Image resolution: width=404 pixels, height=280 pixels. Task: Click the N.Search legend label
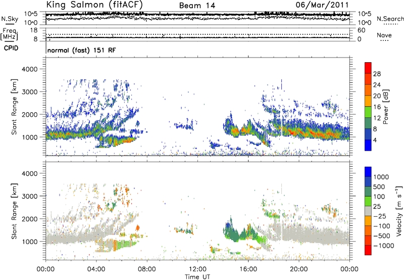pos(390,19)
